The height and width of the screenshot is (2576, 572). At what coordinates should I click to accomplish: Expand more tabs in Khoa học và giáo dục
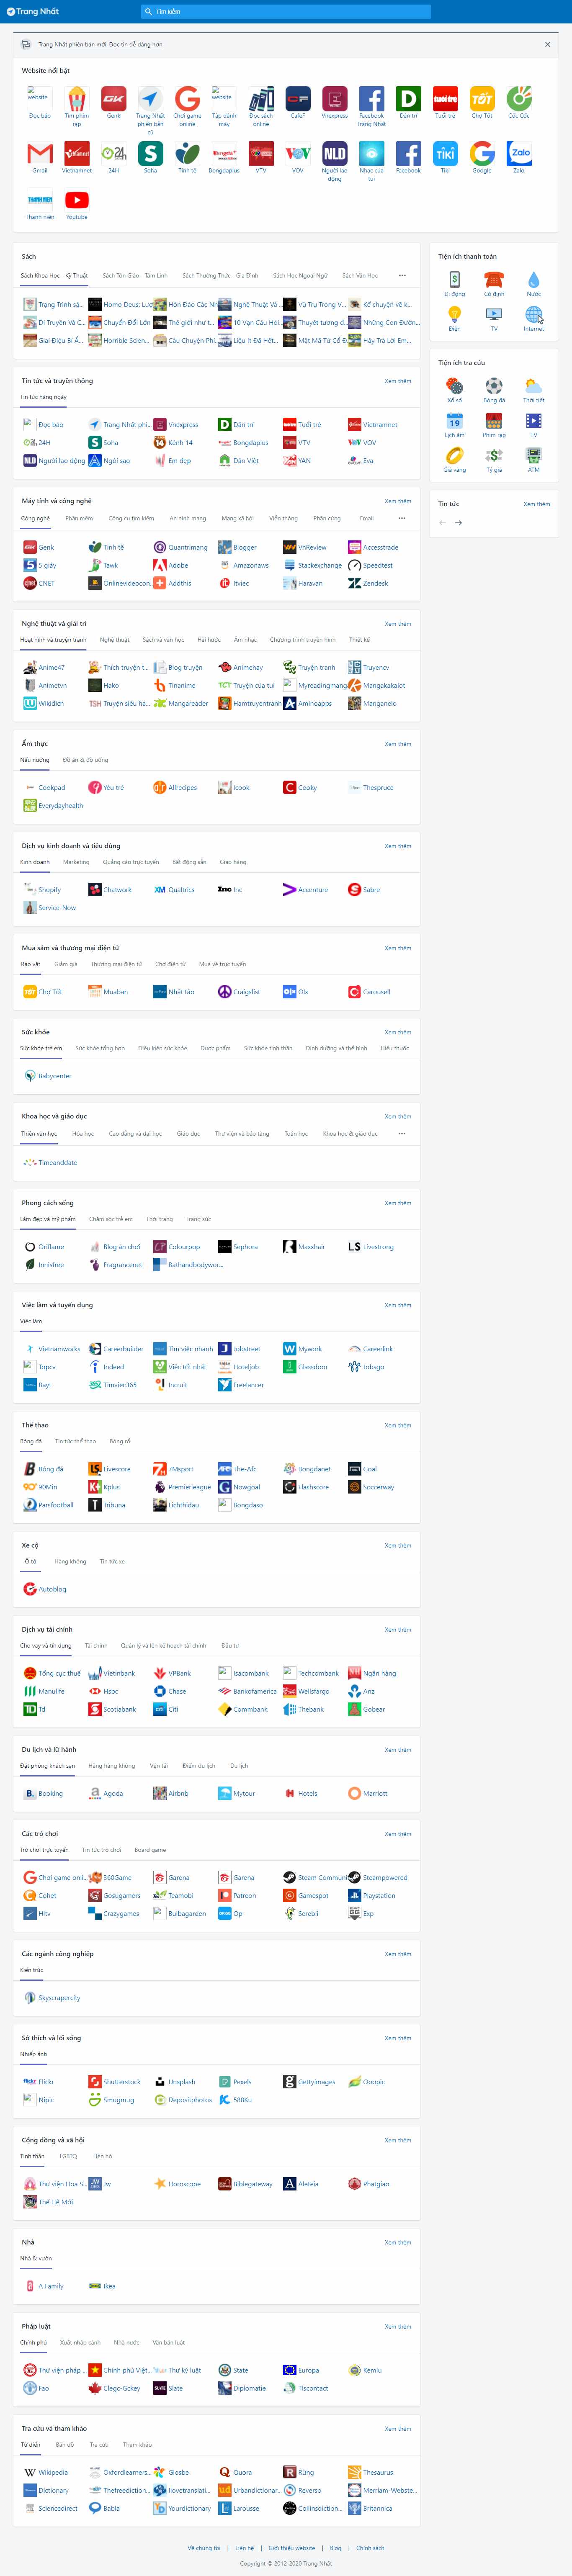402,1133
